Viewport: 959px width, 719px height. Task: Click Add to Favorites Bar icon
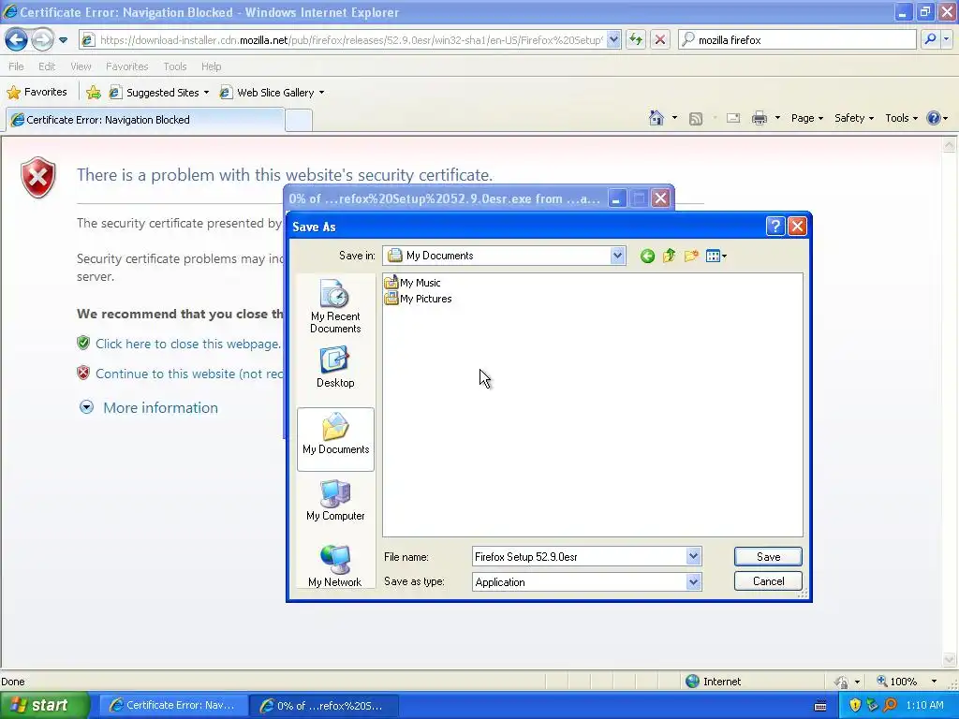pyautogui.click(x=93, y=93)
